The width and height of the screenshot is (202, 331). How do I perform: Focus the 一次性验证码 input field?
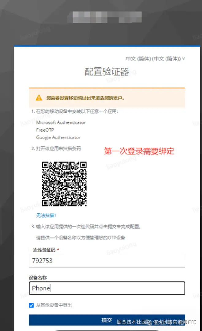tap(107, 261)
